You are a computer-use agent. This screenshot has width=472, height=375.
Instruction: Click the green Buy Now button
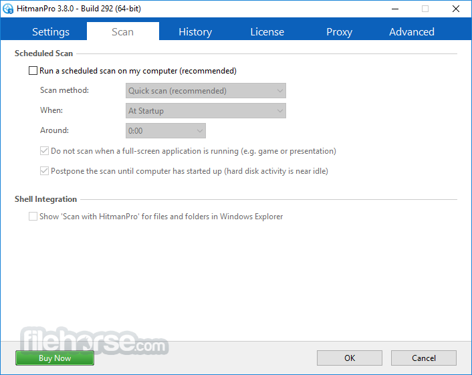[x=55, y=358]
